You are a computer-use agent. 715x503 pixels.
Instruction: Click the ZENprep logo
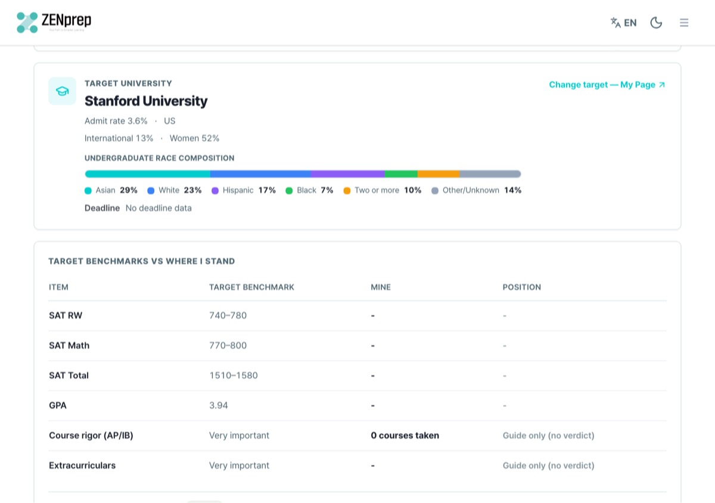(x=54, y=23)
